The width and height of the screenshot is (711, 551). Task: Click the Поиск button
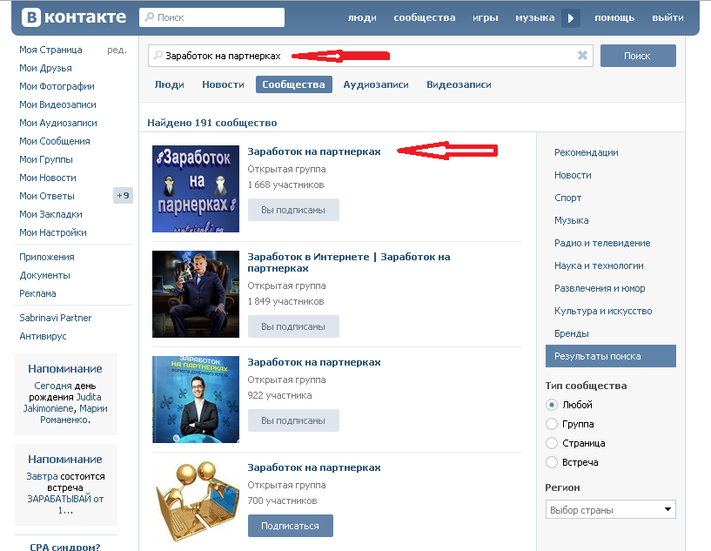[x=638, y=56]
